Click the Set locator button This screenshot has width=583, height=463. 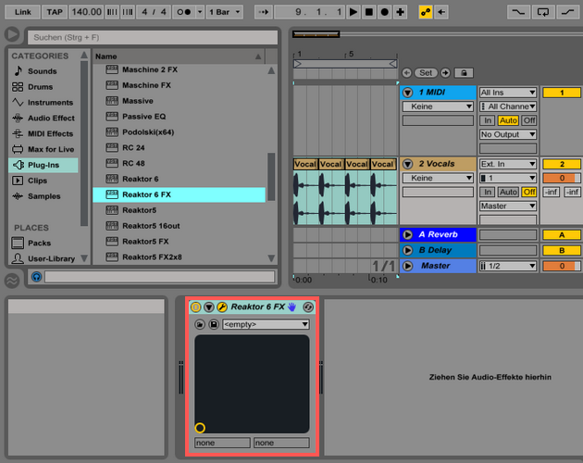click(x=426, y=73)
